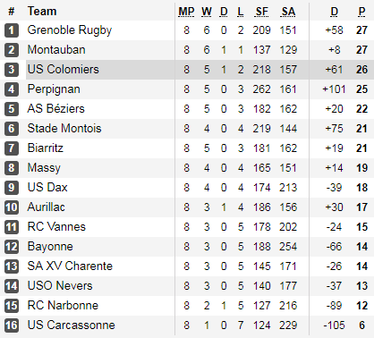Open the Grenoble Rugby team link
This screenshot has width=374, height=338.
[x=70, y=30]
